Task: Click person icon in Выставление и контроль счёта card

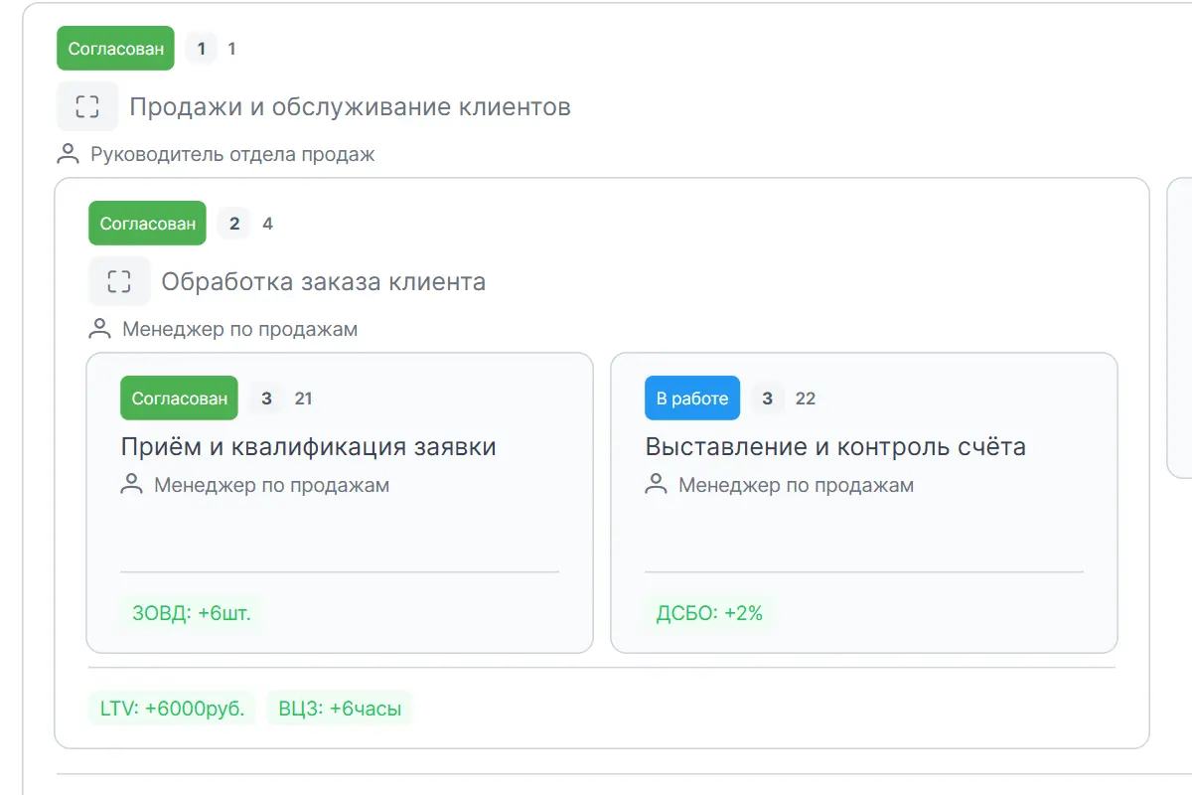Action: click(x=656, y=485)
